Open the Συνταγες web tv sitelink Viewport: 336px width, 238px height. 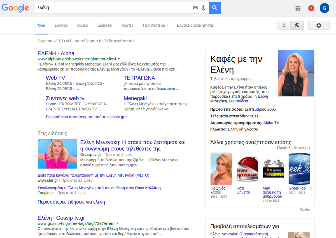point(65,98)
